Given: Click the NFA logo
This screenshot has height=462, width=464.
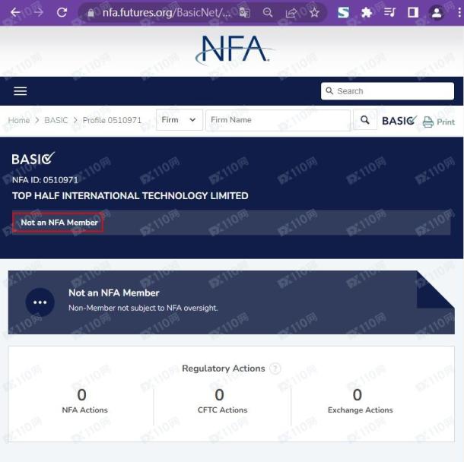Looking at the screenshot, I should click(x=232, y=50).
